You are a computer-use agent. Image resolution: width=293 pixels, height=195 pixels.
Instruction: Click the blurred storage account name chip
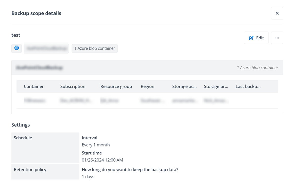(x=46, y=48)
